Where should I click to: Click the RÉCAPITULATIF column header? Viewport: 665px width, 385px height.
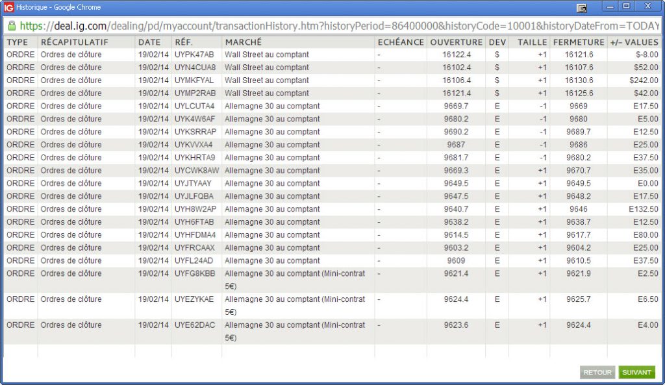pyautogui.click(x=74, y=42)
